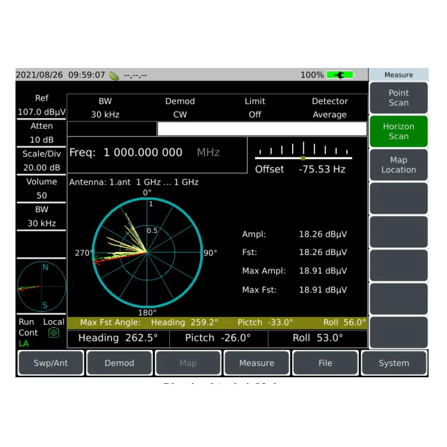Click the Max Ampl 18.91 dBµV reading
447x447 pixels.
click(294, 271)
